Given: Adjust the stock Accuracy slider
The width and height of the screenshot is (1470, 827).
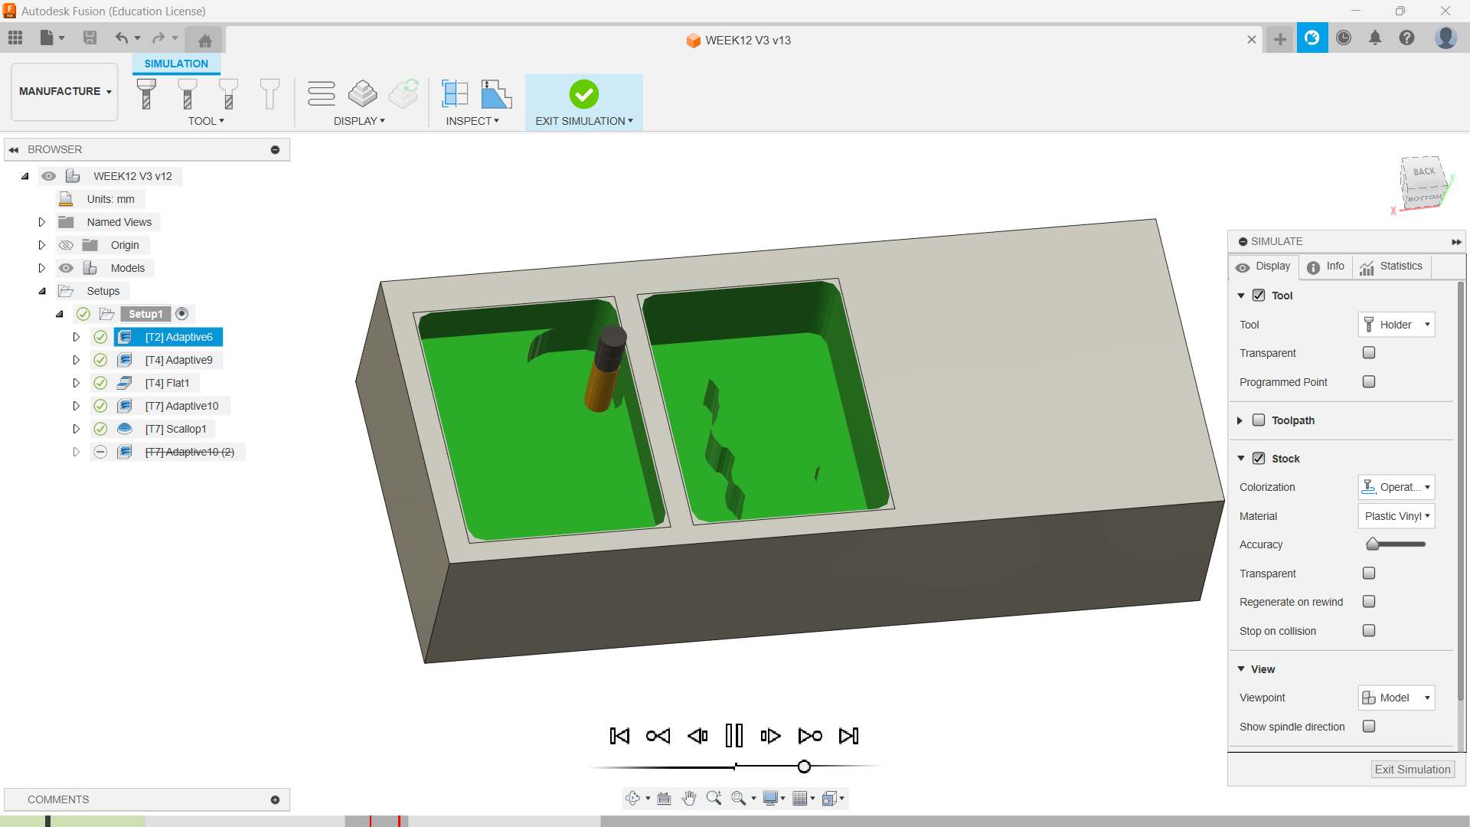Looking at the screenshot, I should click(1374, 544).
